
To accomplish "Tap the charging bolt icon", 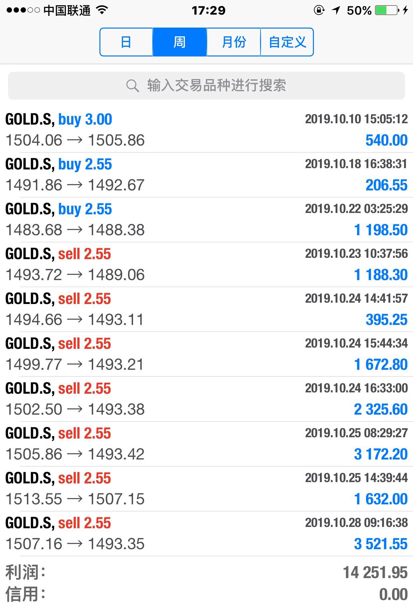I will click(x=405, y=10).
